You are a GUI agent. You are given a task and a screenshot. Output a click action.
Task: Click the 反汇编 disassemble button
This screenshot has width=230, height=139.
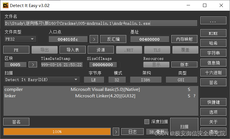coord(113,39)
